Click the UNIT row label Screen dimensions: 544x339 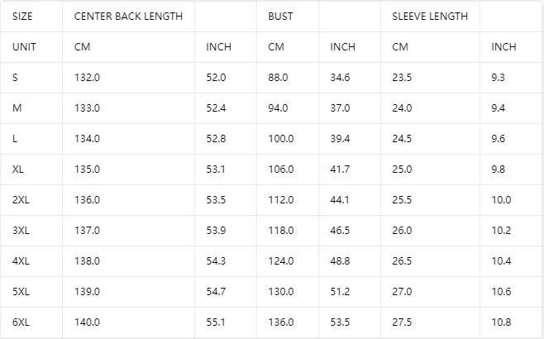24,47
